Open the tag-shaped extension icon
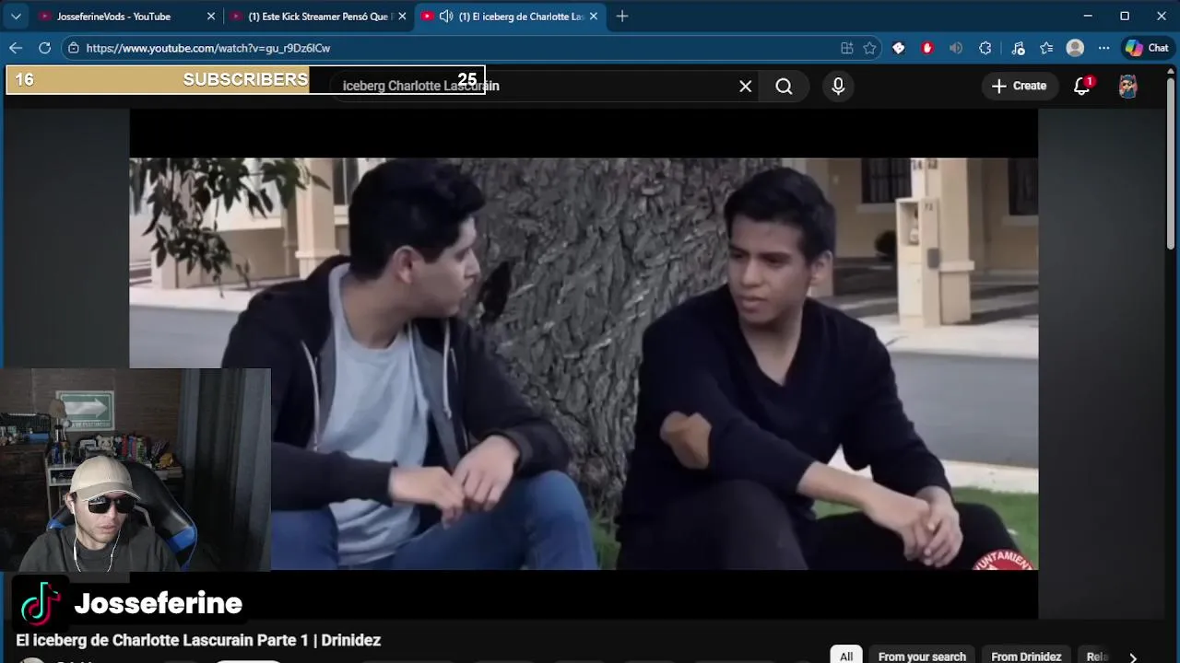The image size is (1180, 663). 899,48
